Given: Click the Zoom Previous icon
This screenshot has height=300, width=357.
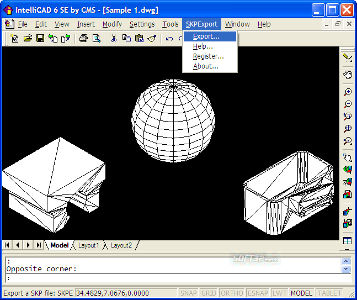Looking at the screenshot, I should coord(348,141).
